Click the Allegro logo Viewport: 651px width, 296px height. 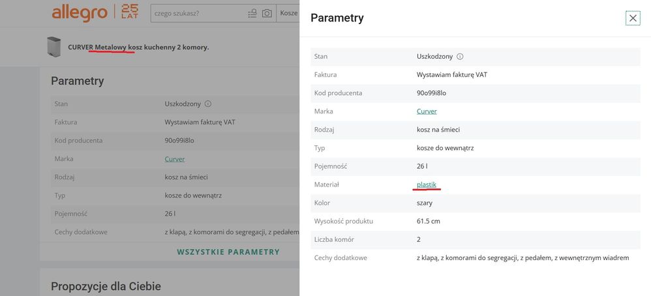click(x=79, y=12)
